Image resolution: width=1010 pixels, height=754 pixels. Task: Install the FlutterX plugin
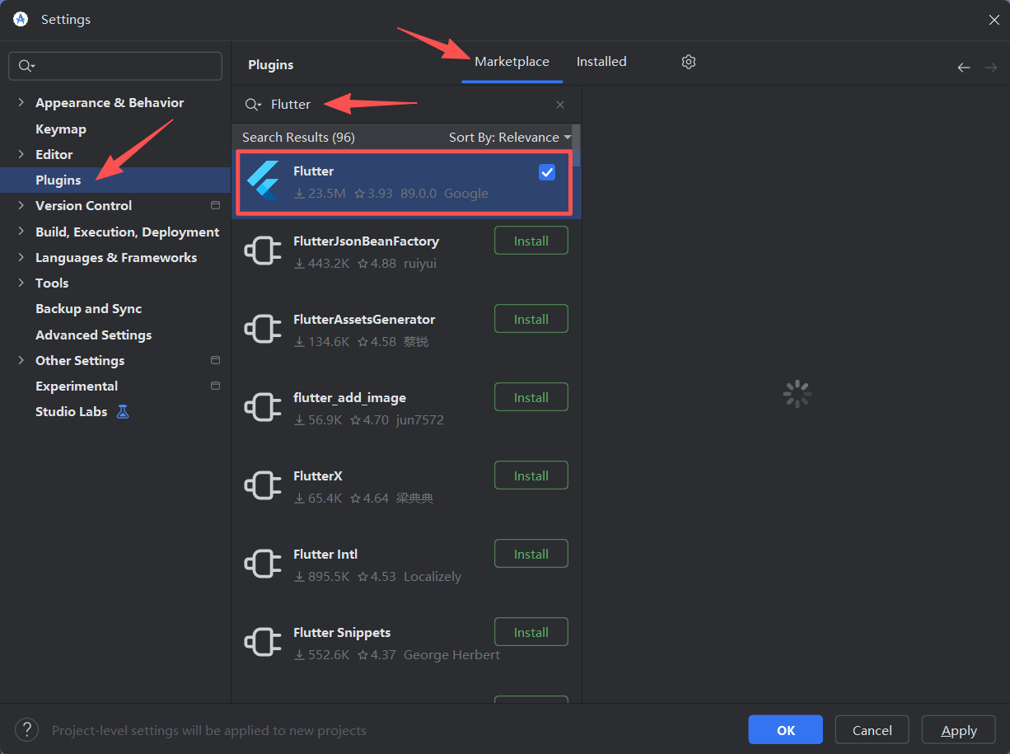point(531,475)
